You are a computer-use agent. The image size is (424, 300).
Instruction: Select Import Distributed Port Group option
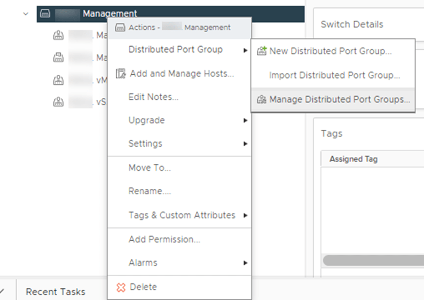point(334,75)
